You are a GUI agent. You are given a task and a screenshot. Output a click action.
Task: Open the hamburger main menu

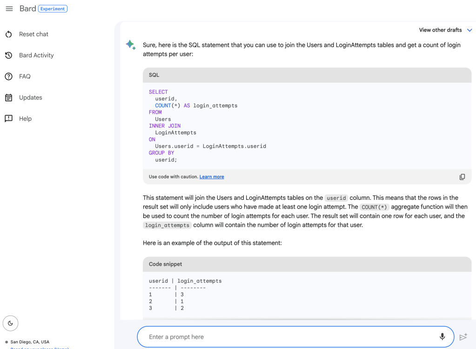(9, 9)
